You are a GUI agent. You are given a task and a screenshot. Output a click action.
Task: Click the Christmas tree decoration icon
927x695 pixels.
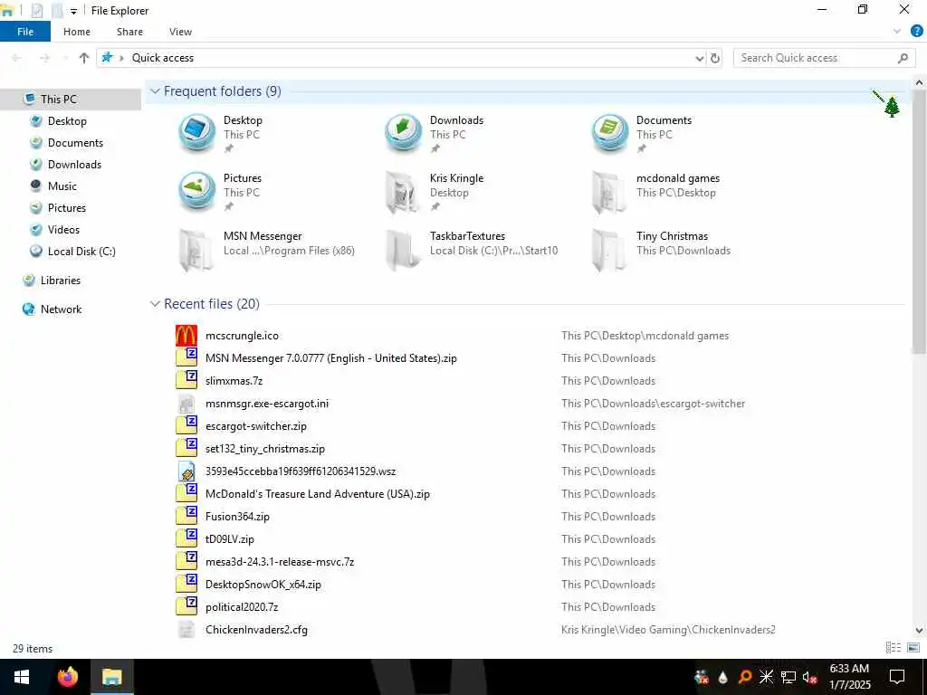tap(891, 107)
